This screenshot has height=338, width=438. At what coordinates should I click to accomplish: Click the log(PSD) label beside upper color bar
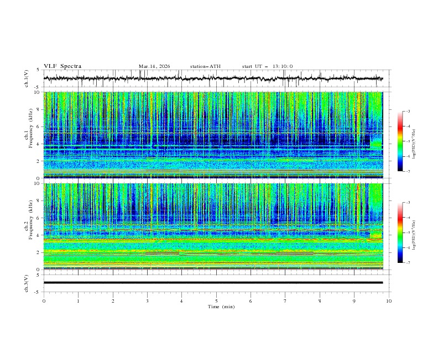(x=414, y=144)
